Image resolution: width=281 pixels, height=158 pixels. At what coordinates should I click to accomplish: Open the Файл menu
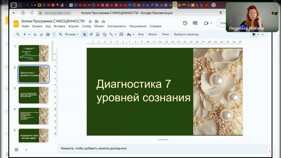coord(25,26)
